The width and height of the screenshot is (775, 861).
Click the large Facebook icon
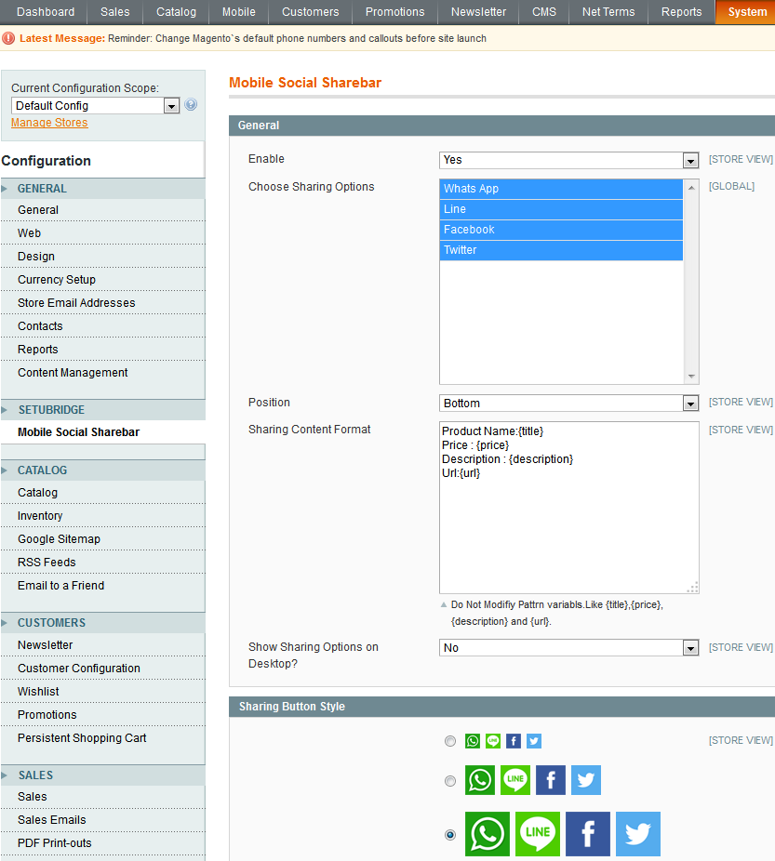tap(588, 834)
